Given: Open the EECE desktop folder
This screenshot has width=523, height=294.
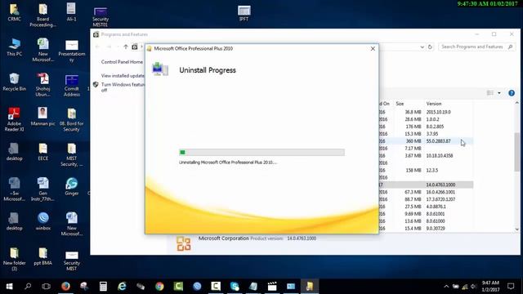Looking at the screenshot, I should coord(42,152).
